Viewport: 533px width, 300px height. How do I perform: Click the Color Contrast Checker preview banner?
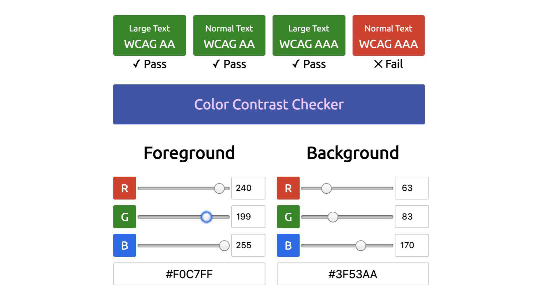(x=269, y=104)
